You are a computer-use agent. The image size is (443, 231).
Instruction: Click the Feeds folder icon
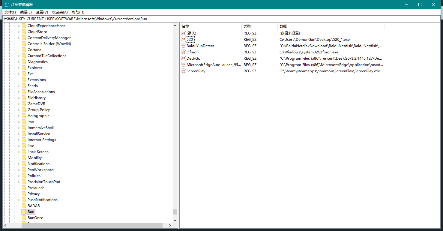(24, 85)
